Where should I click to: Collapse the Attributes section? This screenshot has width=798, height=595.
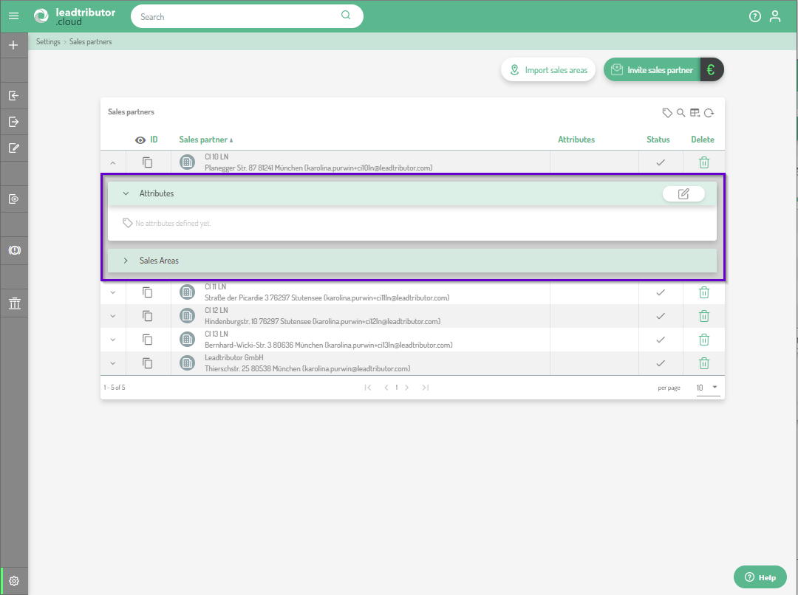(x=126, y=193)
